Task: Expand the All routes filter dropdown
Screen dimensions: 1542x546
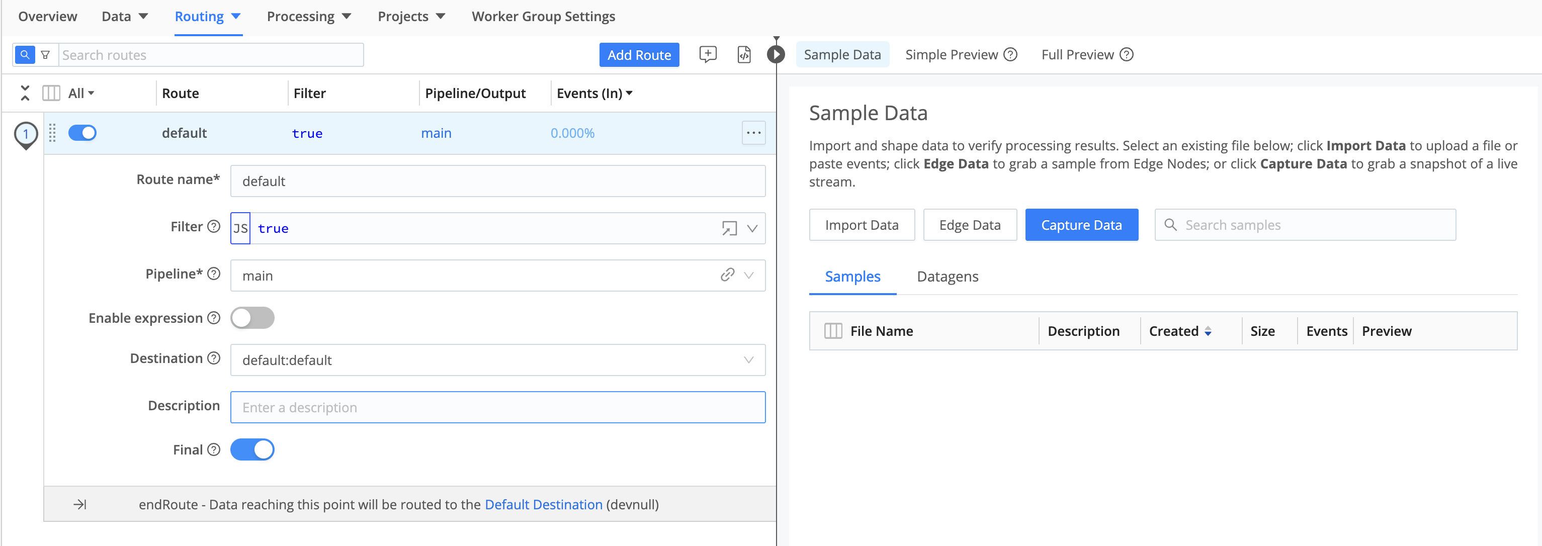Action: pos(79,93)
